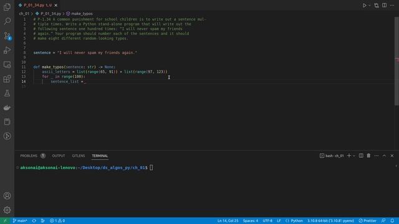Open notifications bell in status bar
The image size is (399, 224).
pyautogui.click(x=392, y=221)
